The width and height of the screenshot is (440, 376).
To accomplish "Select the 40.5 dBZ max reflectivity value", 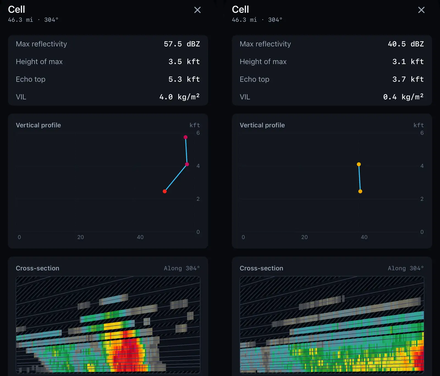I will pos(406,44).
